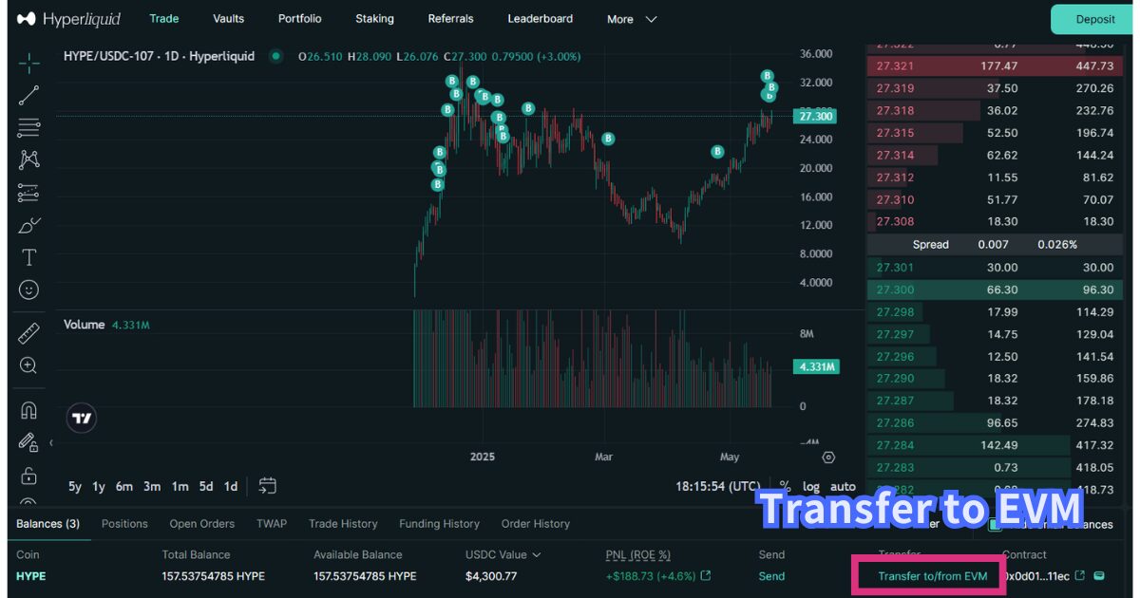This screenshot has height=598, width=1140.
Task: Open the TWAP tab
Action: point(272,524)
